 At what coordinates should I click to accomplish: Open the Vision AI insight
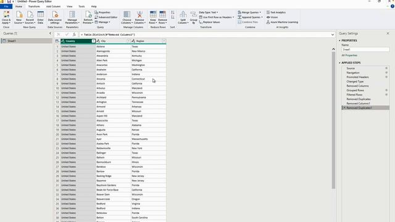click(x=272, y=17)
